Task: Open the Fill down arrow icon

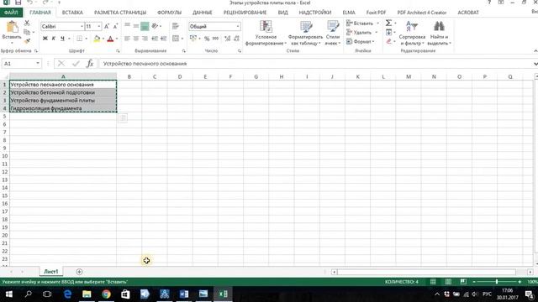Action: click(x=388, y=32)
